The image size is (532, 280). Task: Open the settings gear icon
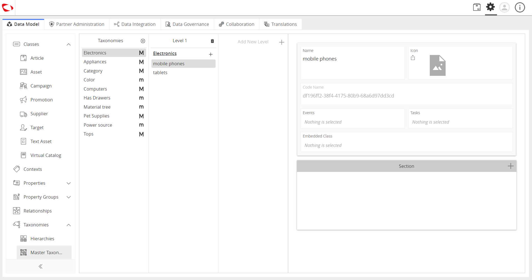[491, 7]
